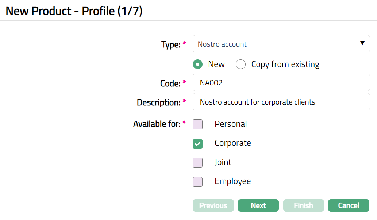The width and height of the screenshot is (377, 220).
Task: Select the New radio button
Action: [x=198, y=64]
